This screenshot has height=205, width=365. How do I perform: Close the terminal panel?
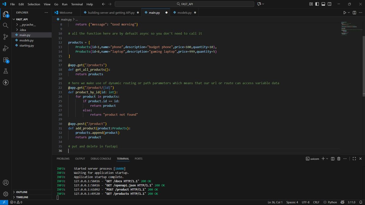(x=360, y=159)
